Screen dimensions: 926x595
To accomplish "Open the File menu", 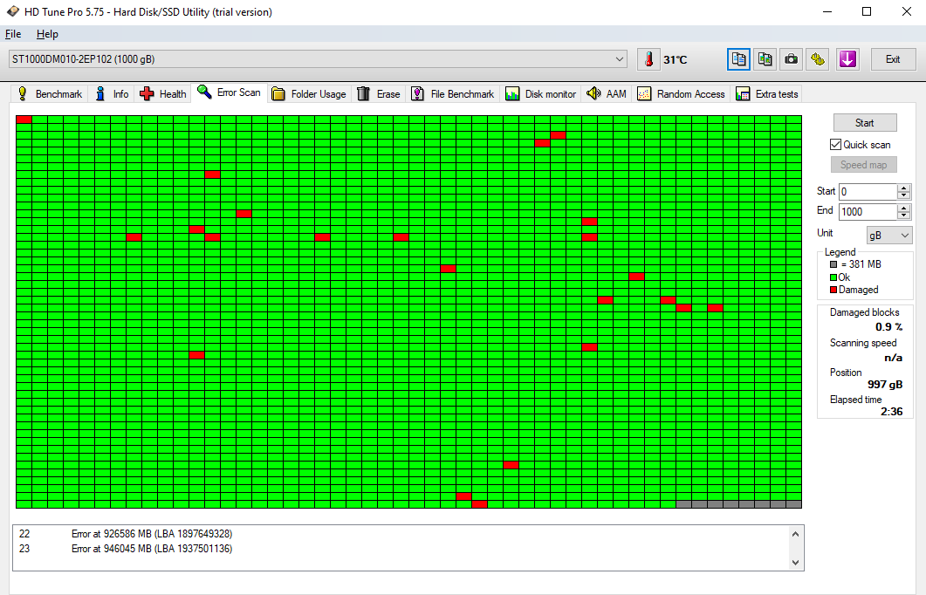I will pos(13,34).
